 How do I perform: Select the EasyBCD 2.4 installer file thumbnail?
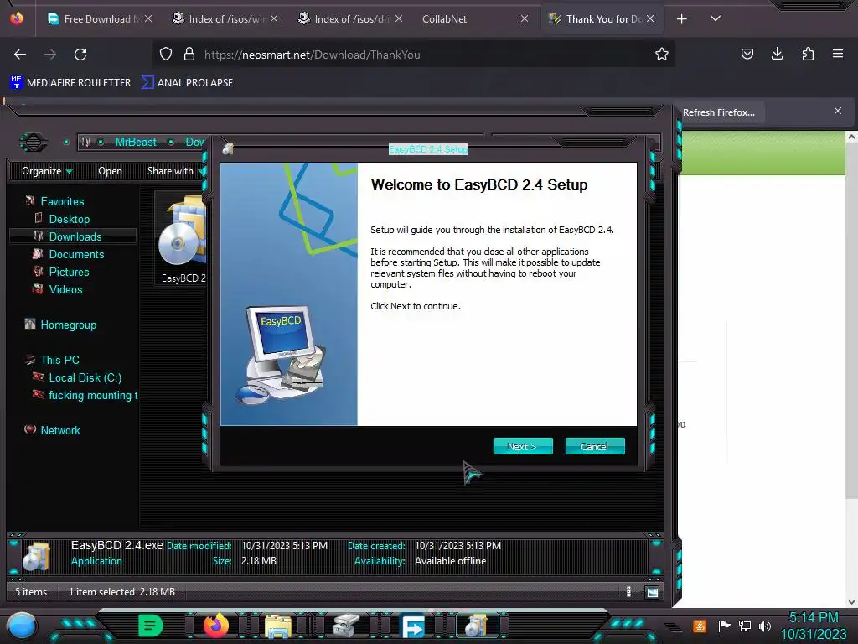[x=182, y=238]
